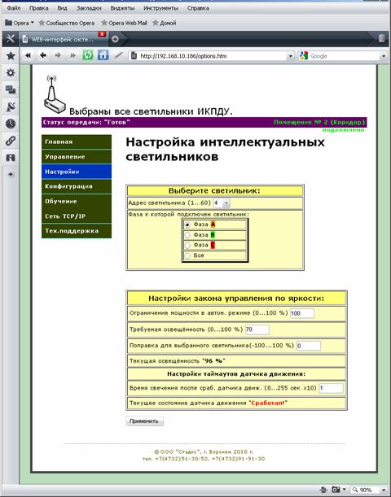Open closed tabs trash icon
Image resolution: width=391 pixels, height=497 pixels.
381,38
